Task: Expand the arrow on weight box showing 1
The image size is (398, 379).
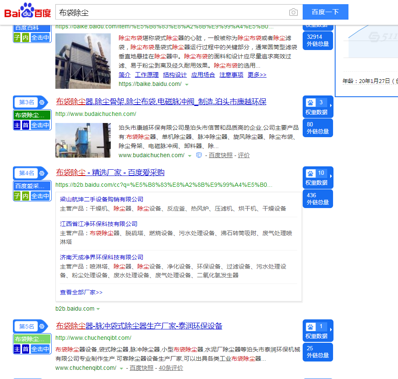Action: (x=331, y=329)
